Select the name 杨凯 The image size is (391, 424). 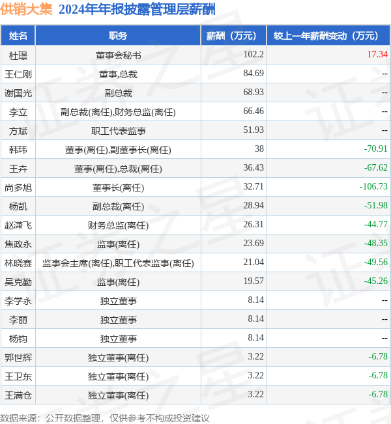coord(18,207)
